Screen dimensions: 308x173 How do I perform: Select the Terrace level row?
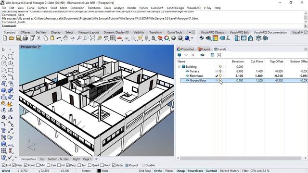tap(244, 71)
